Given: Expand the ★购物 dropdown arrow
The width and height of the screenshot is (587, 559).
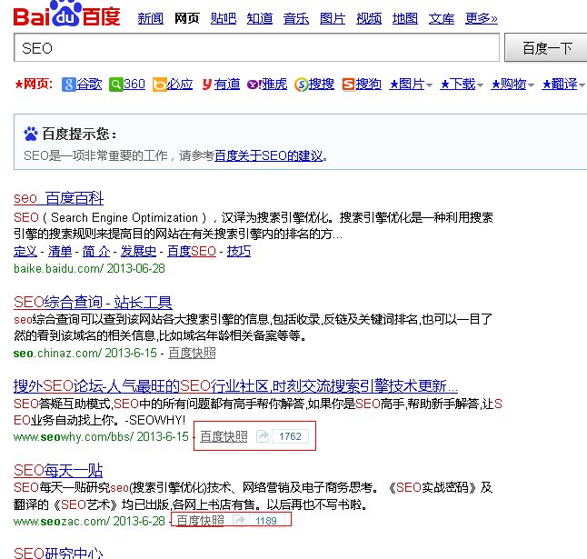Looking at the screenshot, I should point(531,85).
